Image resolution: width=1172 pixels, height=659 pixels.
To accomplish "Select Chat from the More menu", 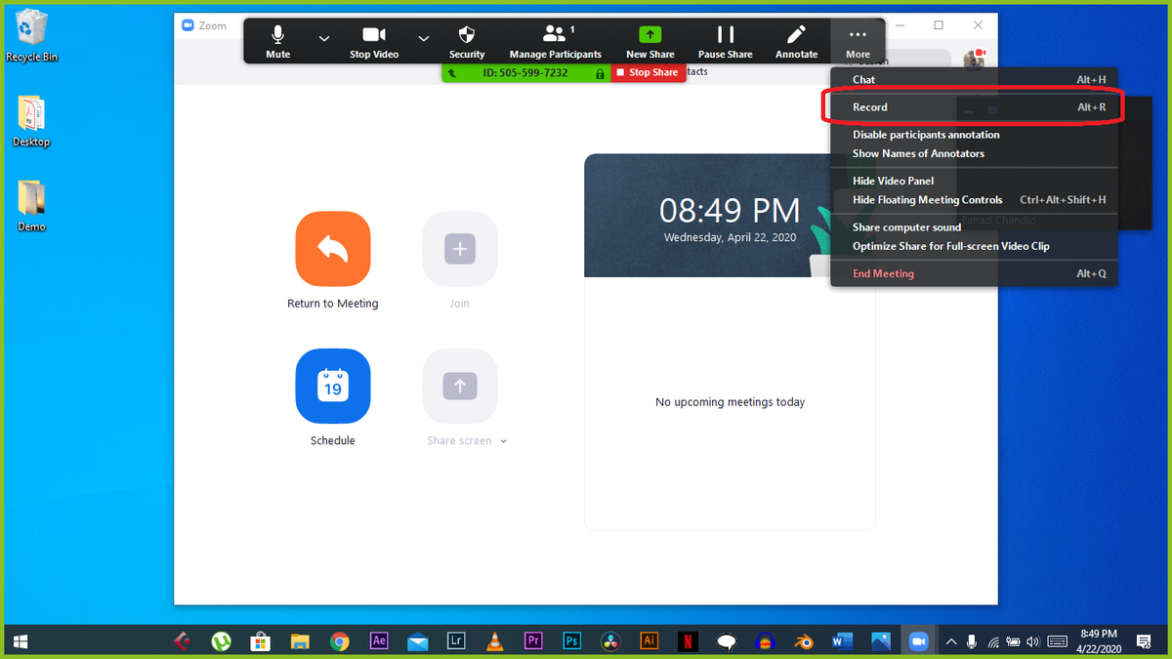I will click(x=974, y=79).
